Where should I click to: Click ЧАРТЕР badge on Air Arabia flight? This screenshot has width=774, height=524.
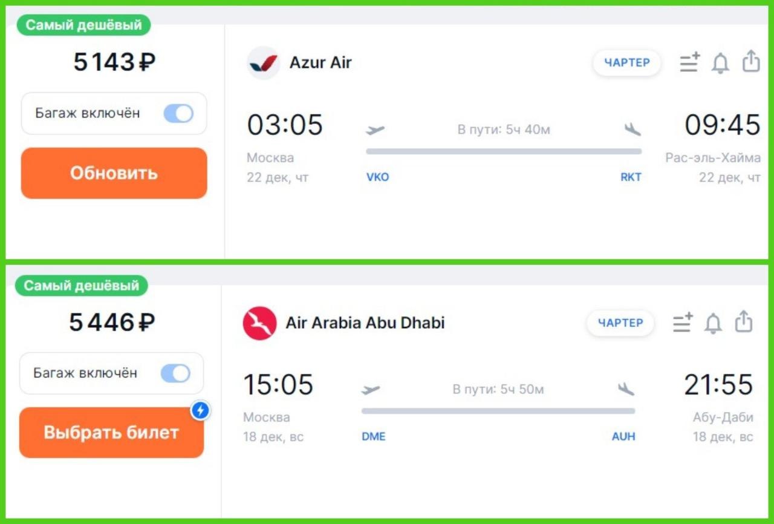[620, 323]
